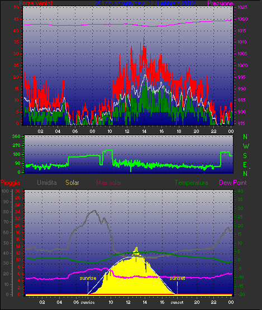Viewport: 262px width, 310px height.
Task: Select the Max solar legend label
Action: click(109, 183)
